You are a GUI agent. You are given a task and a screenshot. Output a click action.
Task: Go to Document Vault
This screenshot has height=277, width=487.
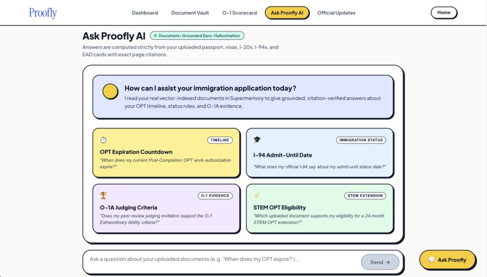190,13
